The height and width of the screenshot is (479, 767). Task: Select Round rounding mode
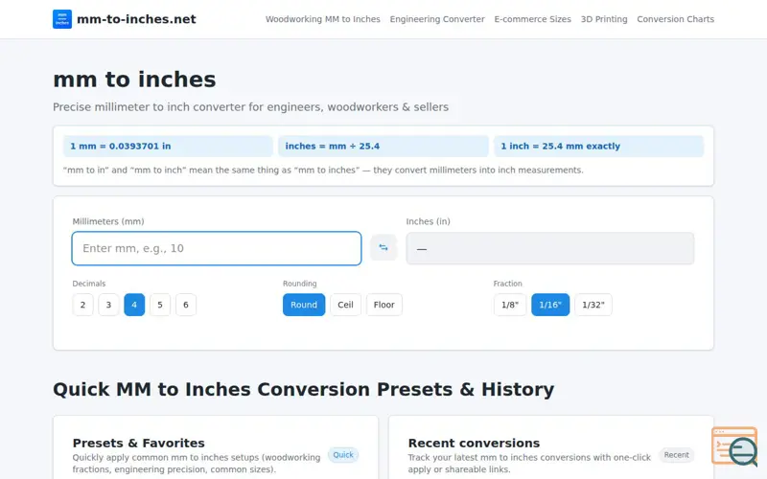point(304,305)
